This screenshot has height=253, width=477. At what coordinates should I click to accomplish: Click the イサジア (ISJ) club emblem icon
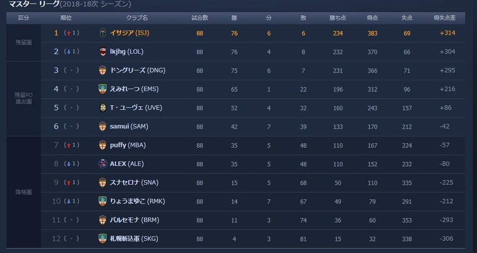(x=103, y=33)
